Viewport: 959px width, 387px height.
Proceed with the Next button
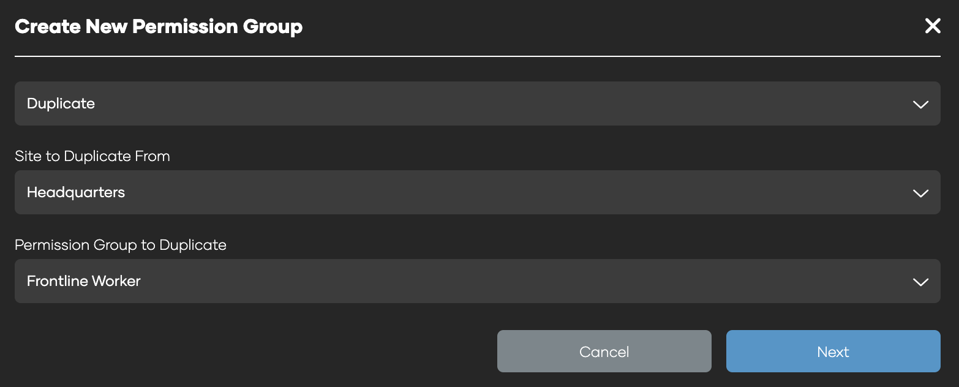click(833, 351)
